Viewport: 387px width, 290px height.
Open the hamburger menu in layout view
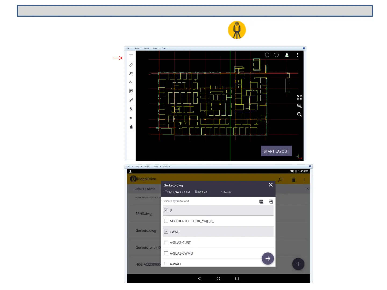point(131,56)
